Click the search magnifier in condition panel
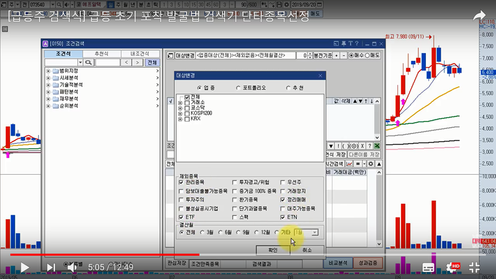Screen dimensions: 496x279 88,63
